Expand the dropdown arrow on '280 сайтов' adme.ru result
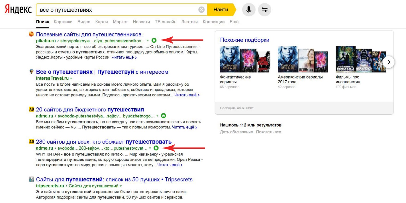406x203 pixels. pos(150,148)
